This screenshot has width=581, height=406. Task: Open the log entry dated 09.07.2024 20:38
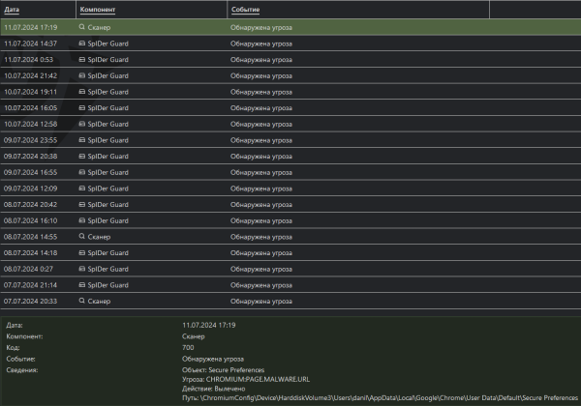click(31, 157)
